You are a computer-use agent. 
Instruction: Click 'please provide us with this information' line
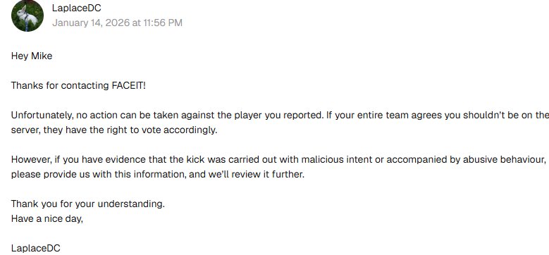[x=98, y=174]
